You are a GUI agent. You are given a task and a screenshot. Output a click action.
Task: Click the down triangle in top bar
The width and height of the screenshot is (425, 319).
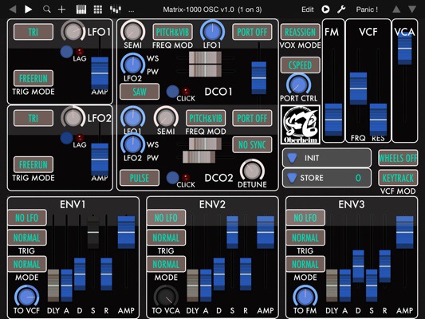click(x=412, y=10)
